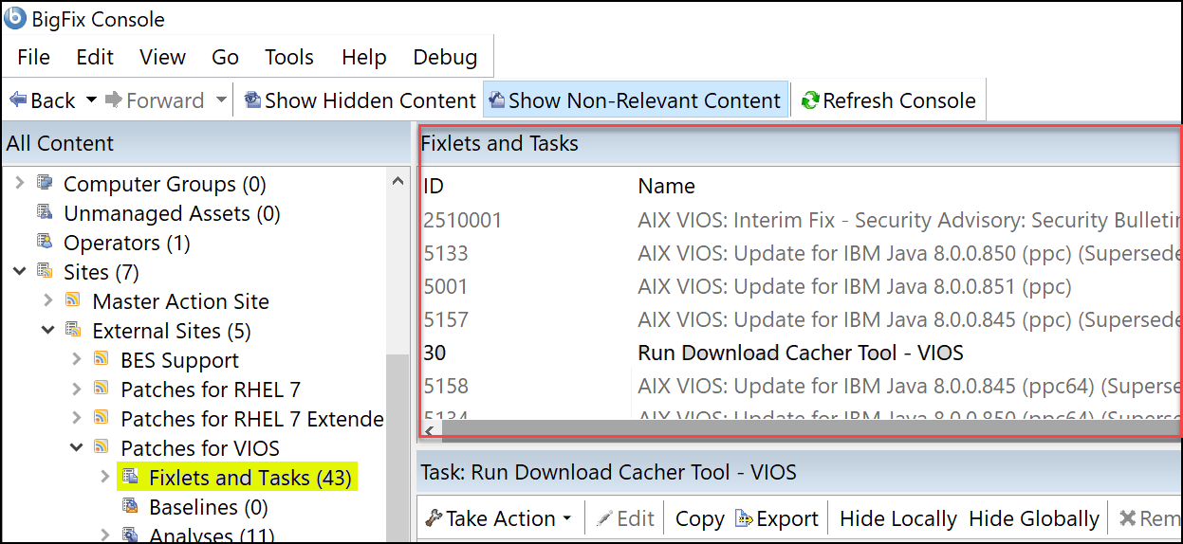1183x544 pixels.
Task: Select fixlet ID 2510001 row
Action: tap(800, 220)
